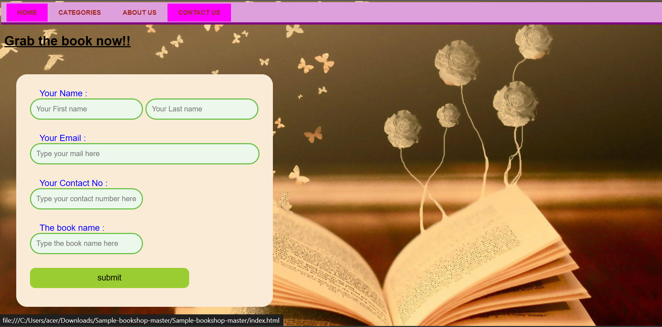
Task: Focus the contact number input box
Action: [86, 199]
